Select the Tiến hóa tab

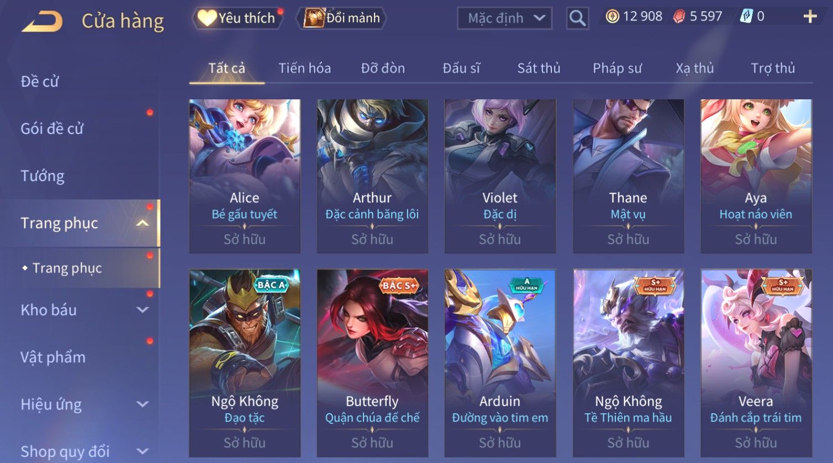tap(304, 68)
